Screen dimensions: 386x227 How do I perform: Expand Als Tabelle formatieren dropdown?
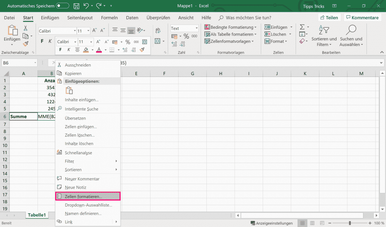[x=255, y=34]
